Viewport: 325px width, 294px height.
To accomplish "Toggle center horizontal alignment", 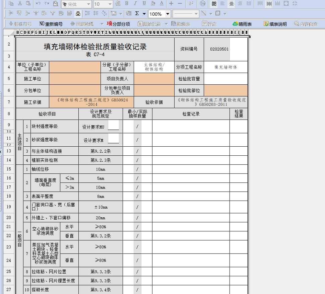I will pos(231,4).
